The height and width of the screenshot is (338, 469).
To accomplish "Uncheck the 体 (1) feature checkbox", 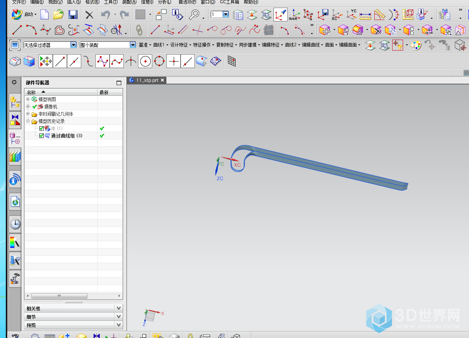I will [42, 128].
